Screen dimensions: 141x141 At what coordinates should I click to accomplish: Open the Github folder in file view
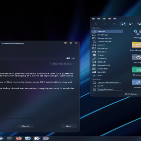pos(136,57)
